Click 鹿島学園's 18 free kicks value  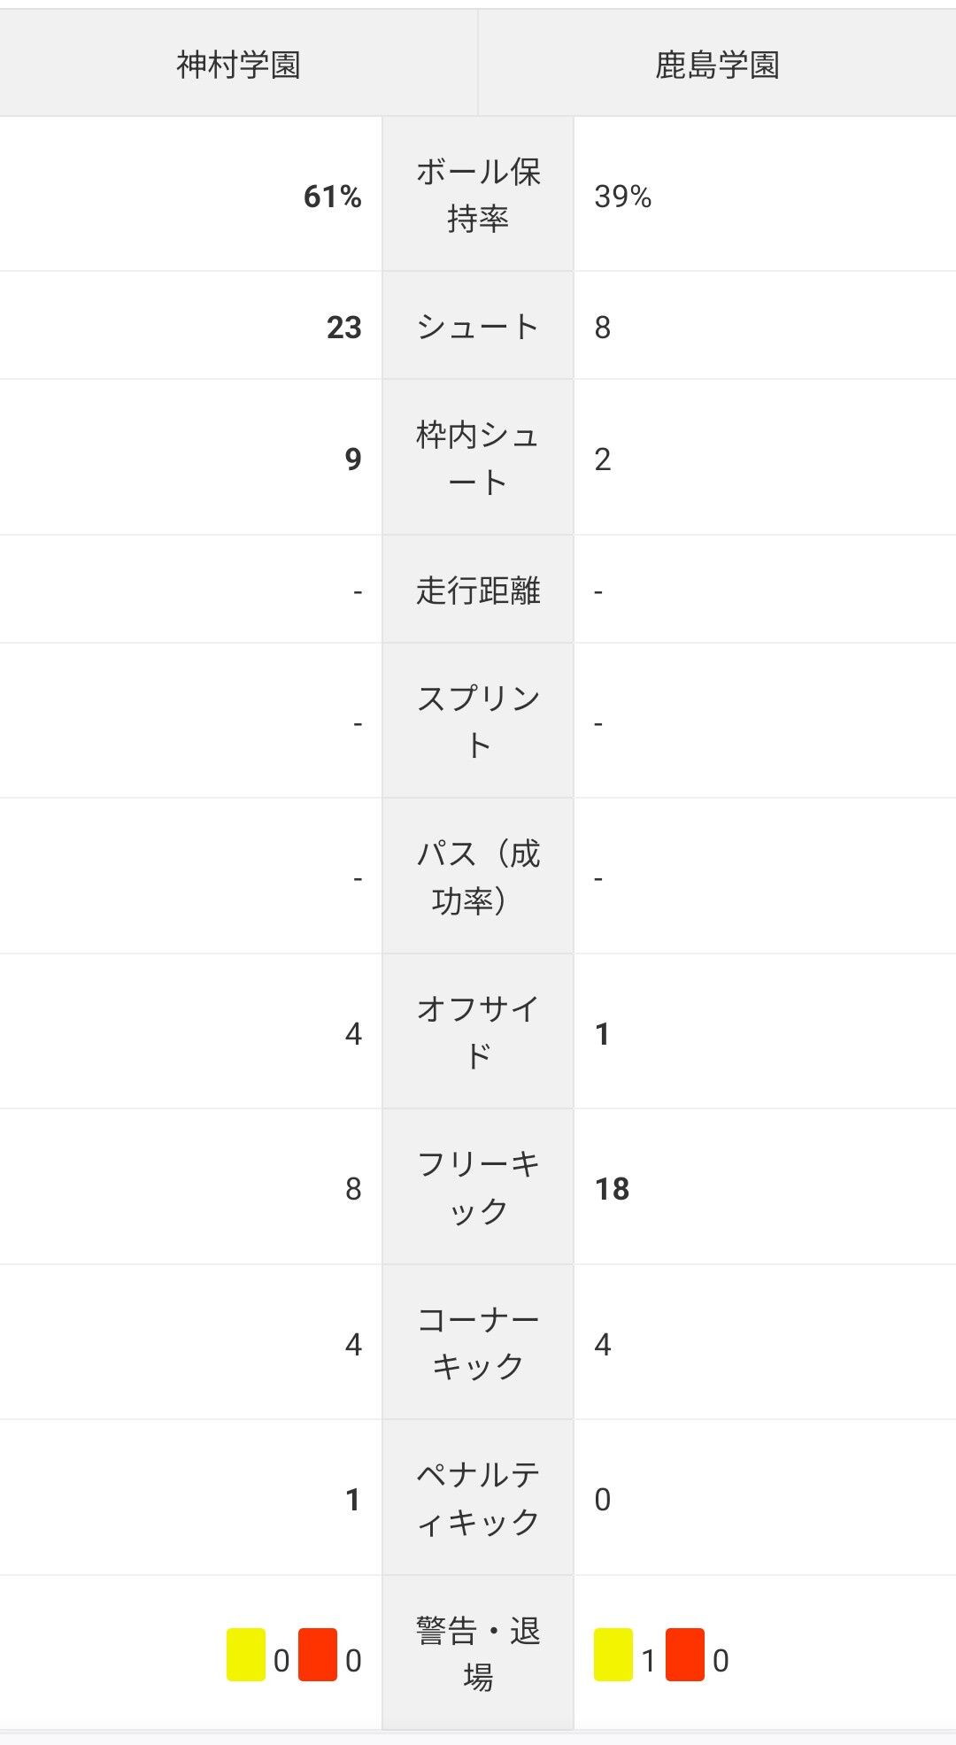click(x=612, y=1188)
